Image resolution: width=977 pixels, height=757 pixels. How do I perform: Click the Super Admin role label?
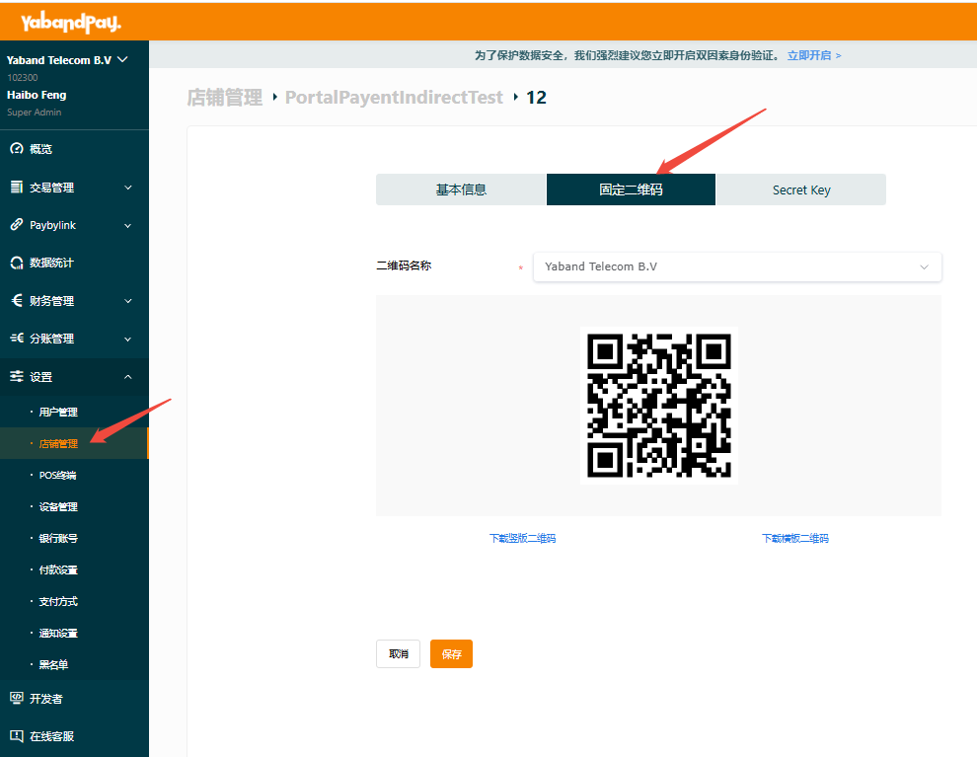[x=35, y=113]
